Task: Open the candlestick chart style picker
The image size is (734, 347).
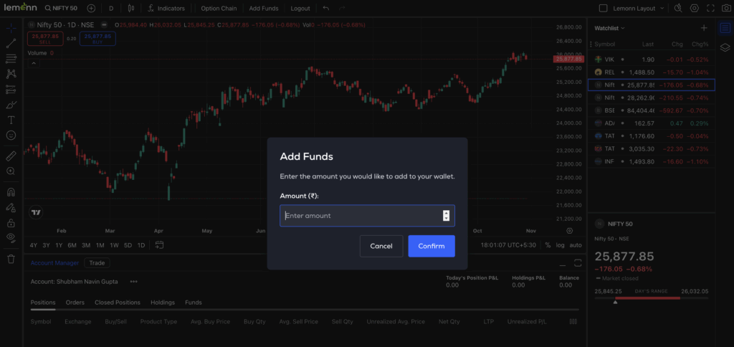Action: (x=130, y=9)
